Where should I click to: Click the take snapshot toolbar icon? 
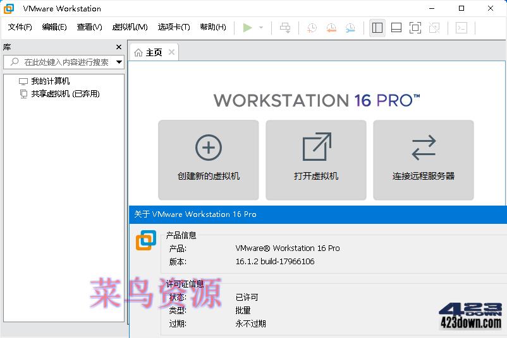(x=312, y=28)
